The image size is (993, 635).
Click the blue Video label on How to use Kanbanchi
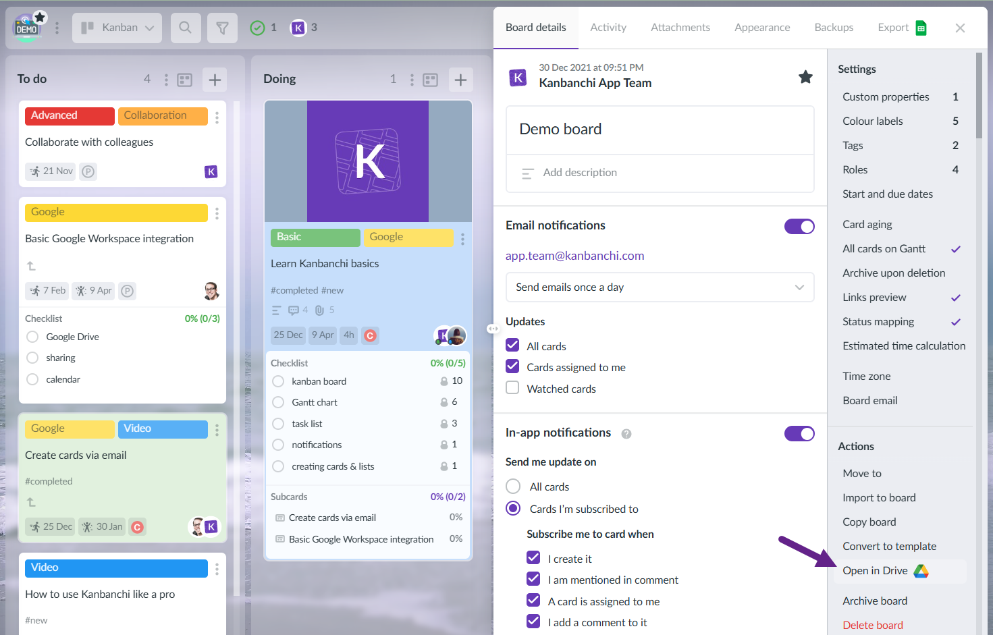coord(116,568)
